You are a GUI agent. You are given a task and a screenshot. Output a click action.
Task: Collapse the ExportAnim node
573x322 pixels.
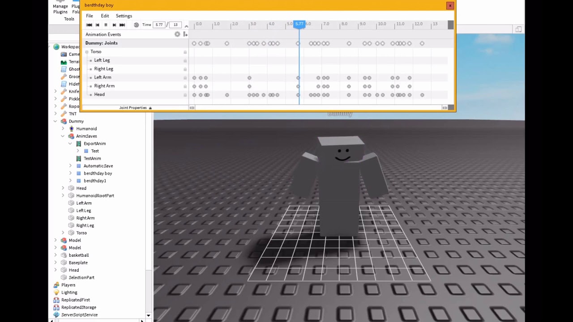70,144
